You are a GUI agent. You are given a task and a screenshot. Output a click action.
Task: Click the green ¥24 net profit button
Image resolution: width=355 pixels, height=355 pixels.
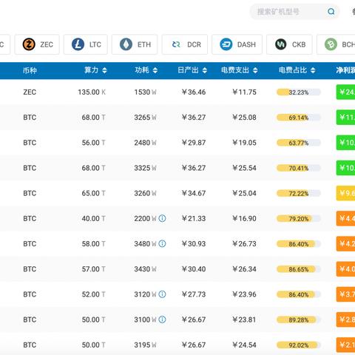pyautogui.click(x=345, y=92)
